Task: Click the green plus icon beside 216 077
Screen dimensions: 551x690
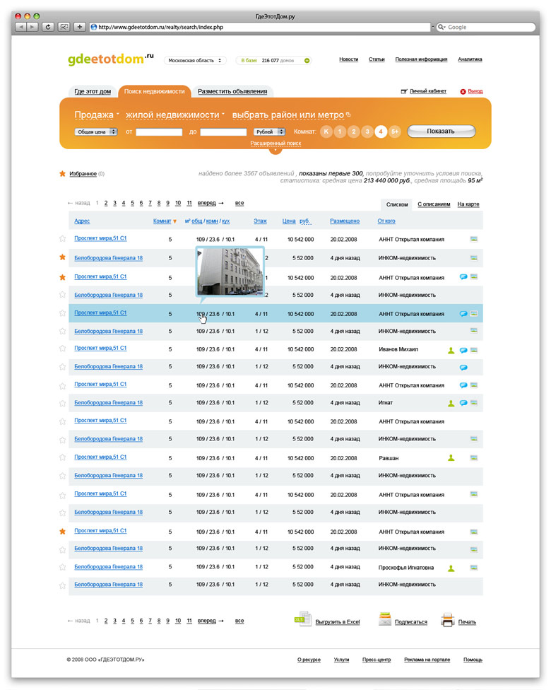Action: pyautogui.click(x=307, y=60)
